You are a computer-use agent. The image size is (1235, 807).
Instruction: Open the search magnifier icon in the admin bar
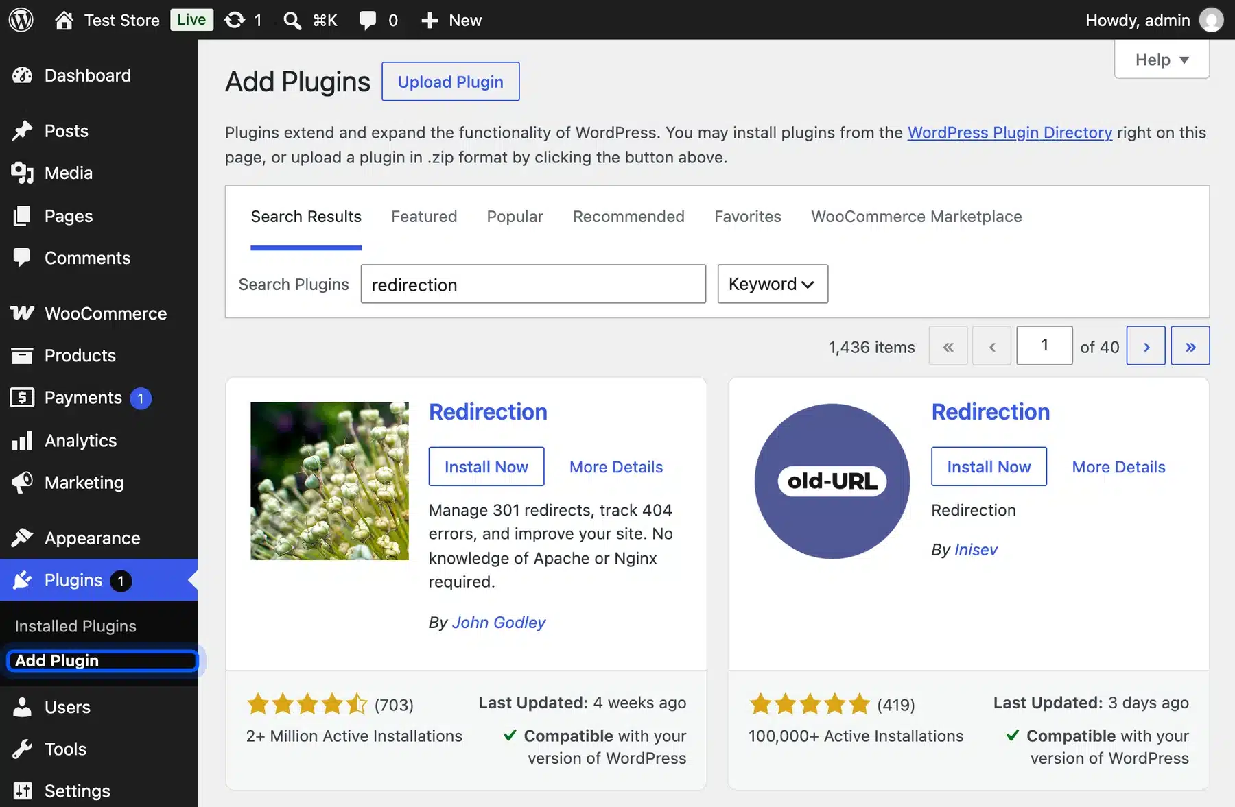[292, 21]
